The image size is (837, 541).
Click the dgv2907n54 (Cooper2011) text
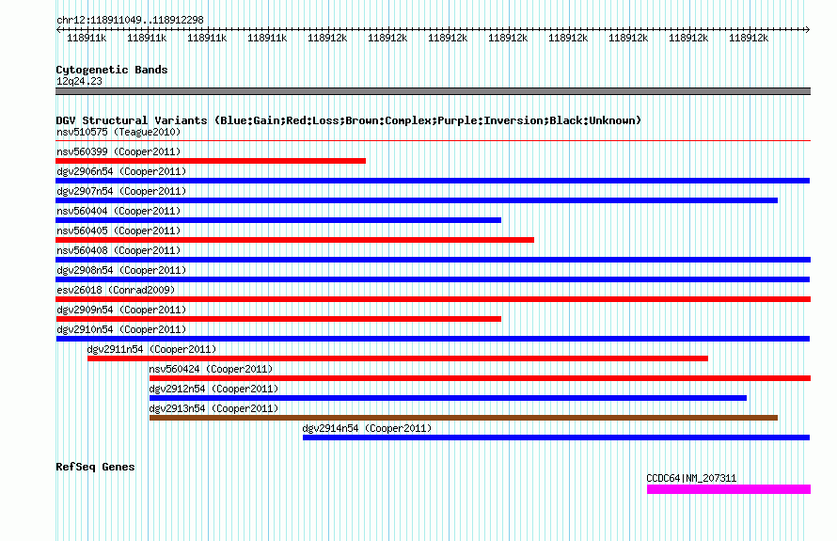[x=121, y=191]
